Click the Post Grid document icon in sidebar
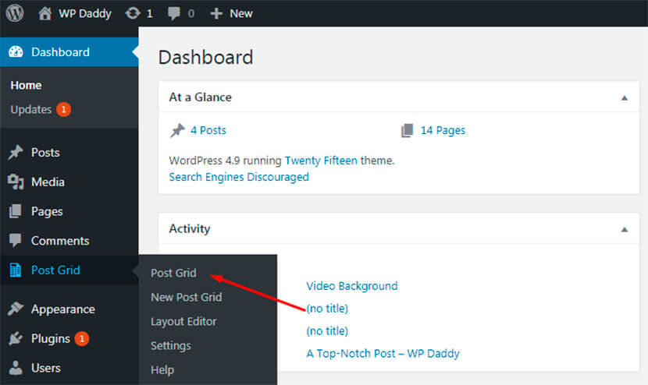 [16, 270]
